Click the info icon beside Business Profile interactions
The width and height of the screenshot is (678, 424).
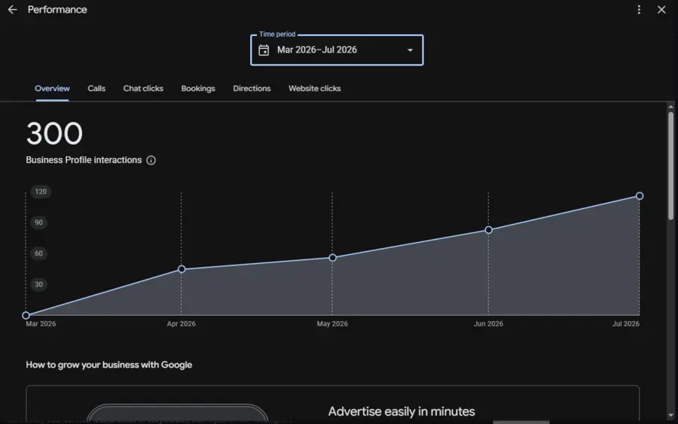click(151, 160)
